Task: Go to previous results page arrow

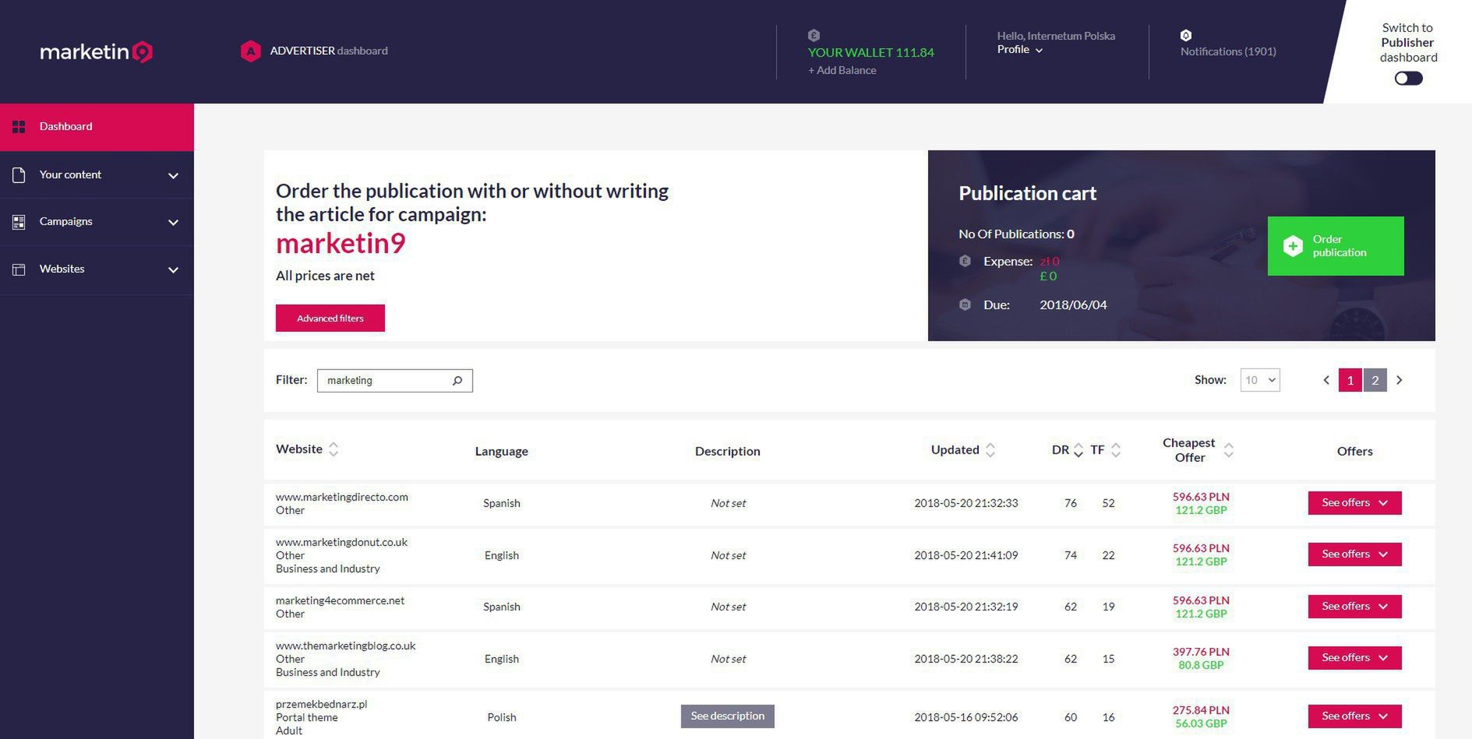Action: [1326, 380]
